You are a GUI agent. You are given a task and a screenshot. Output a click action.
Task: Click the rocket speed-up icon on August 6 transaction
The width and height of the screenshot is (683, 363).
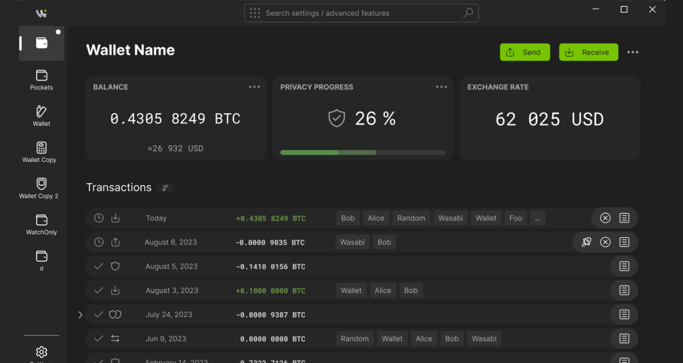[586, 242]
